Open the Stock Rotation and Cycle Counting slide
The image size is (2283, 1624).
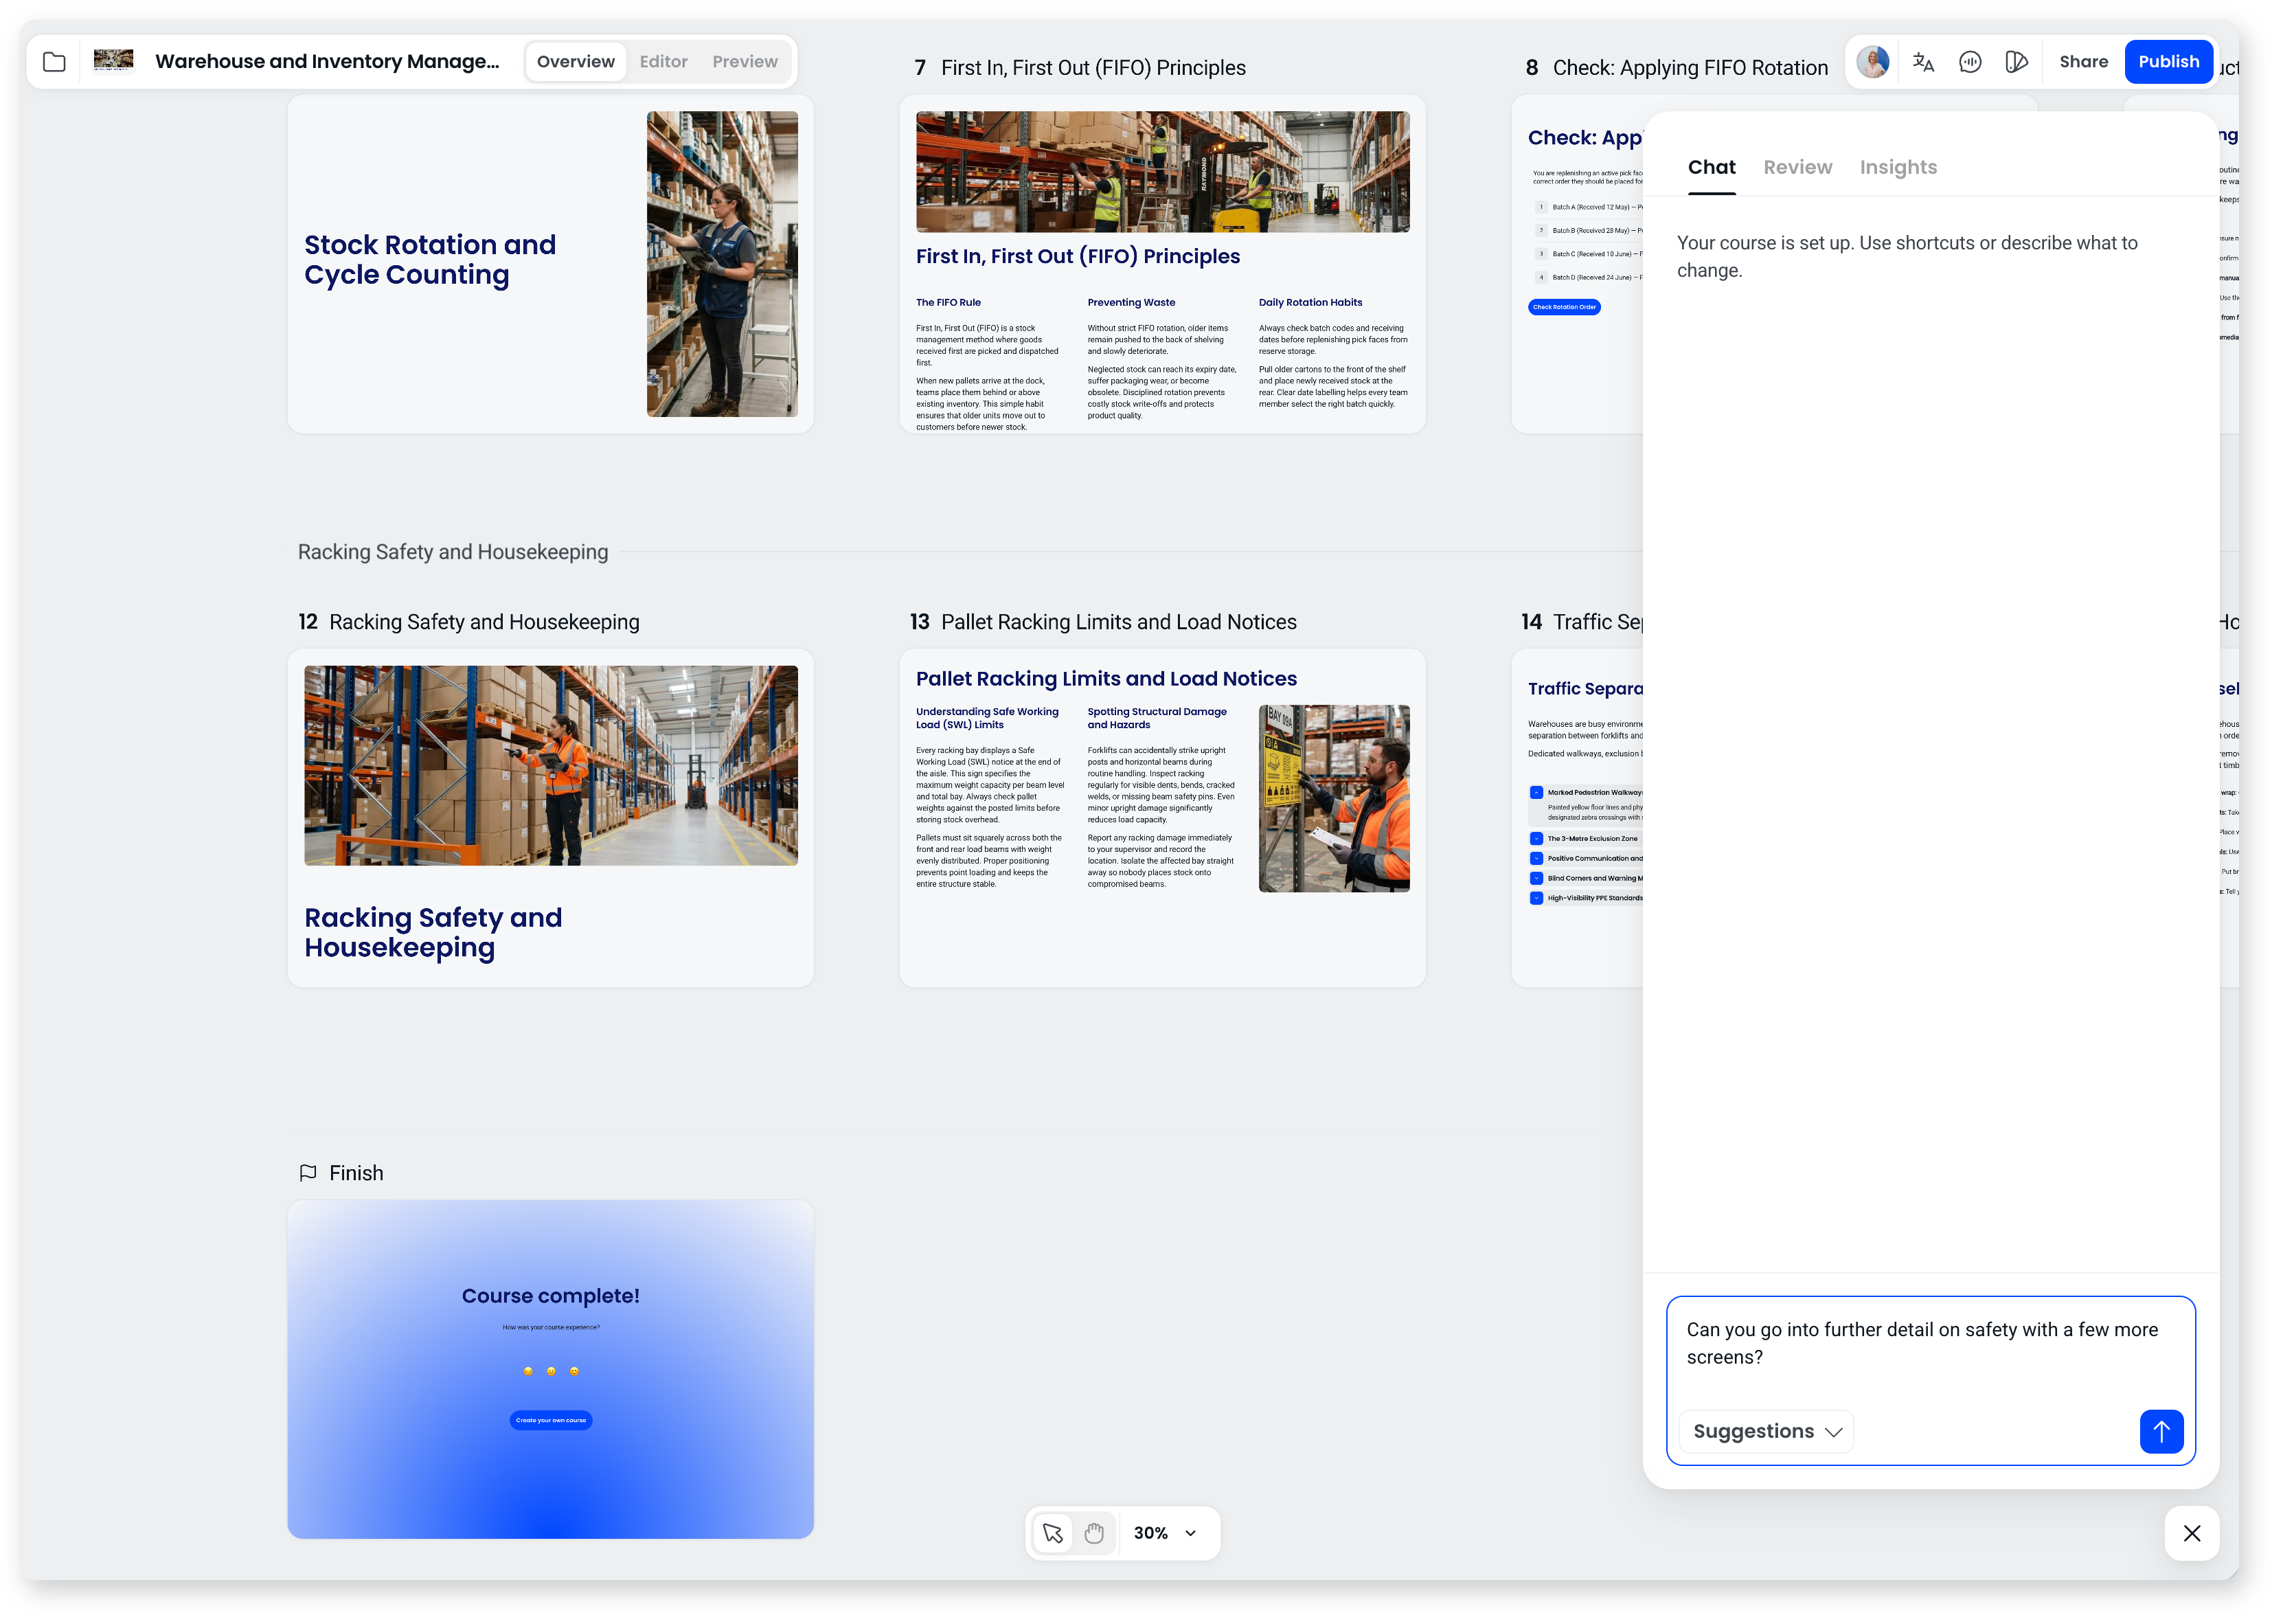(x=549, y=264)
